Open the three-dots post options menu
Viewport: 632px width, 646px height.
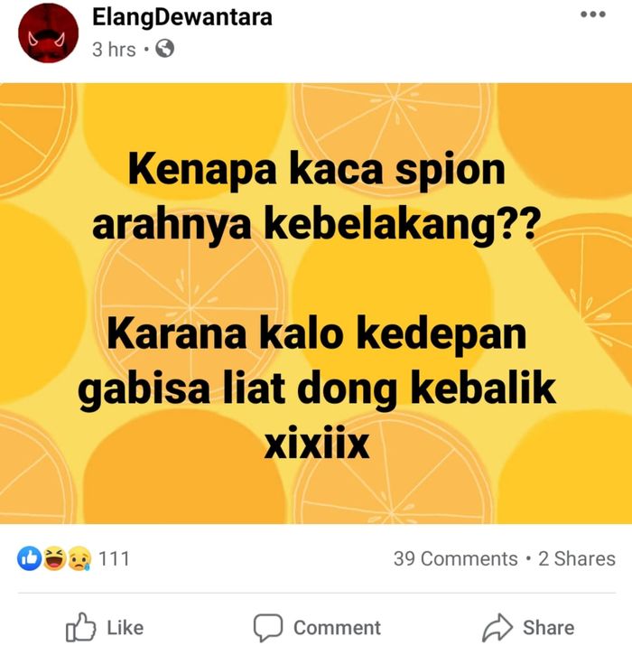592,14
